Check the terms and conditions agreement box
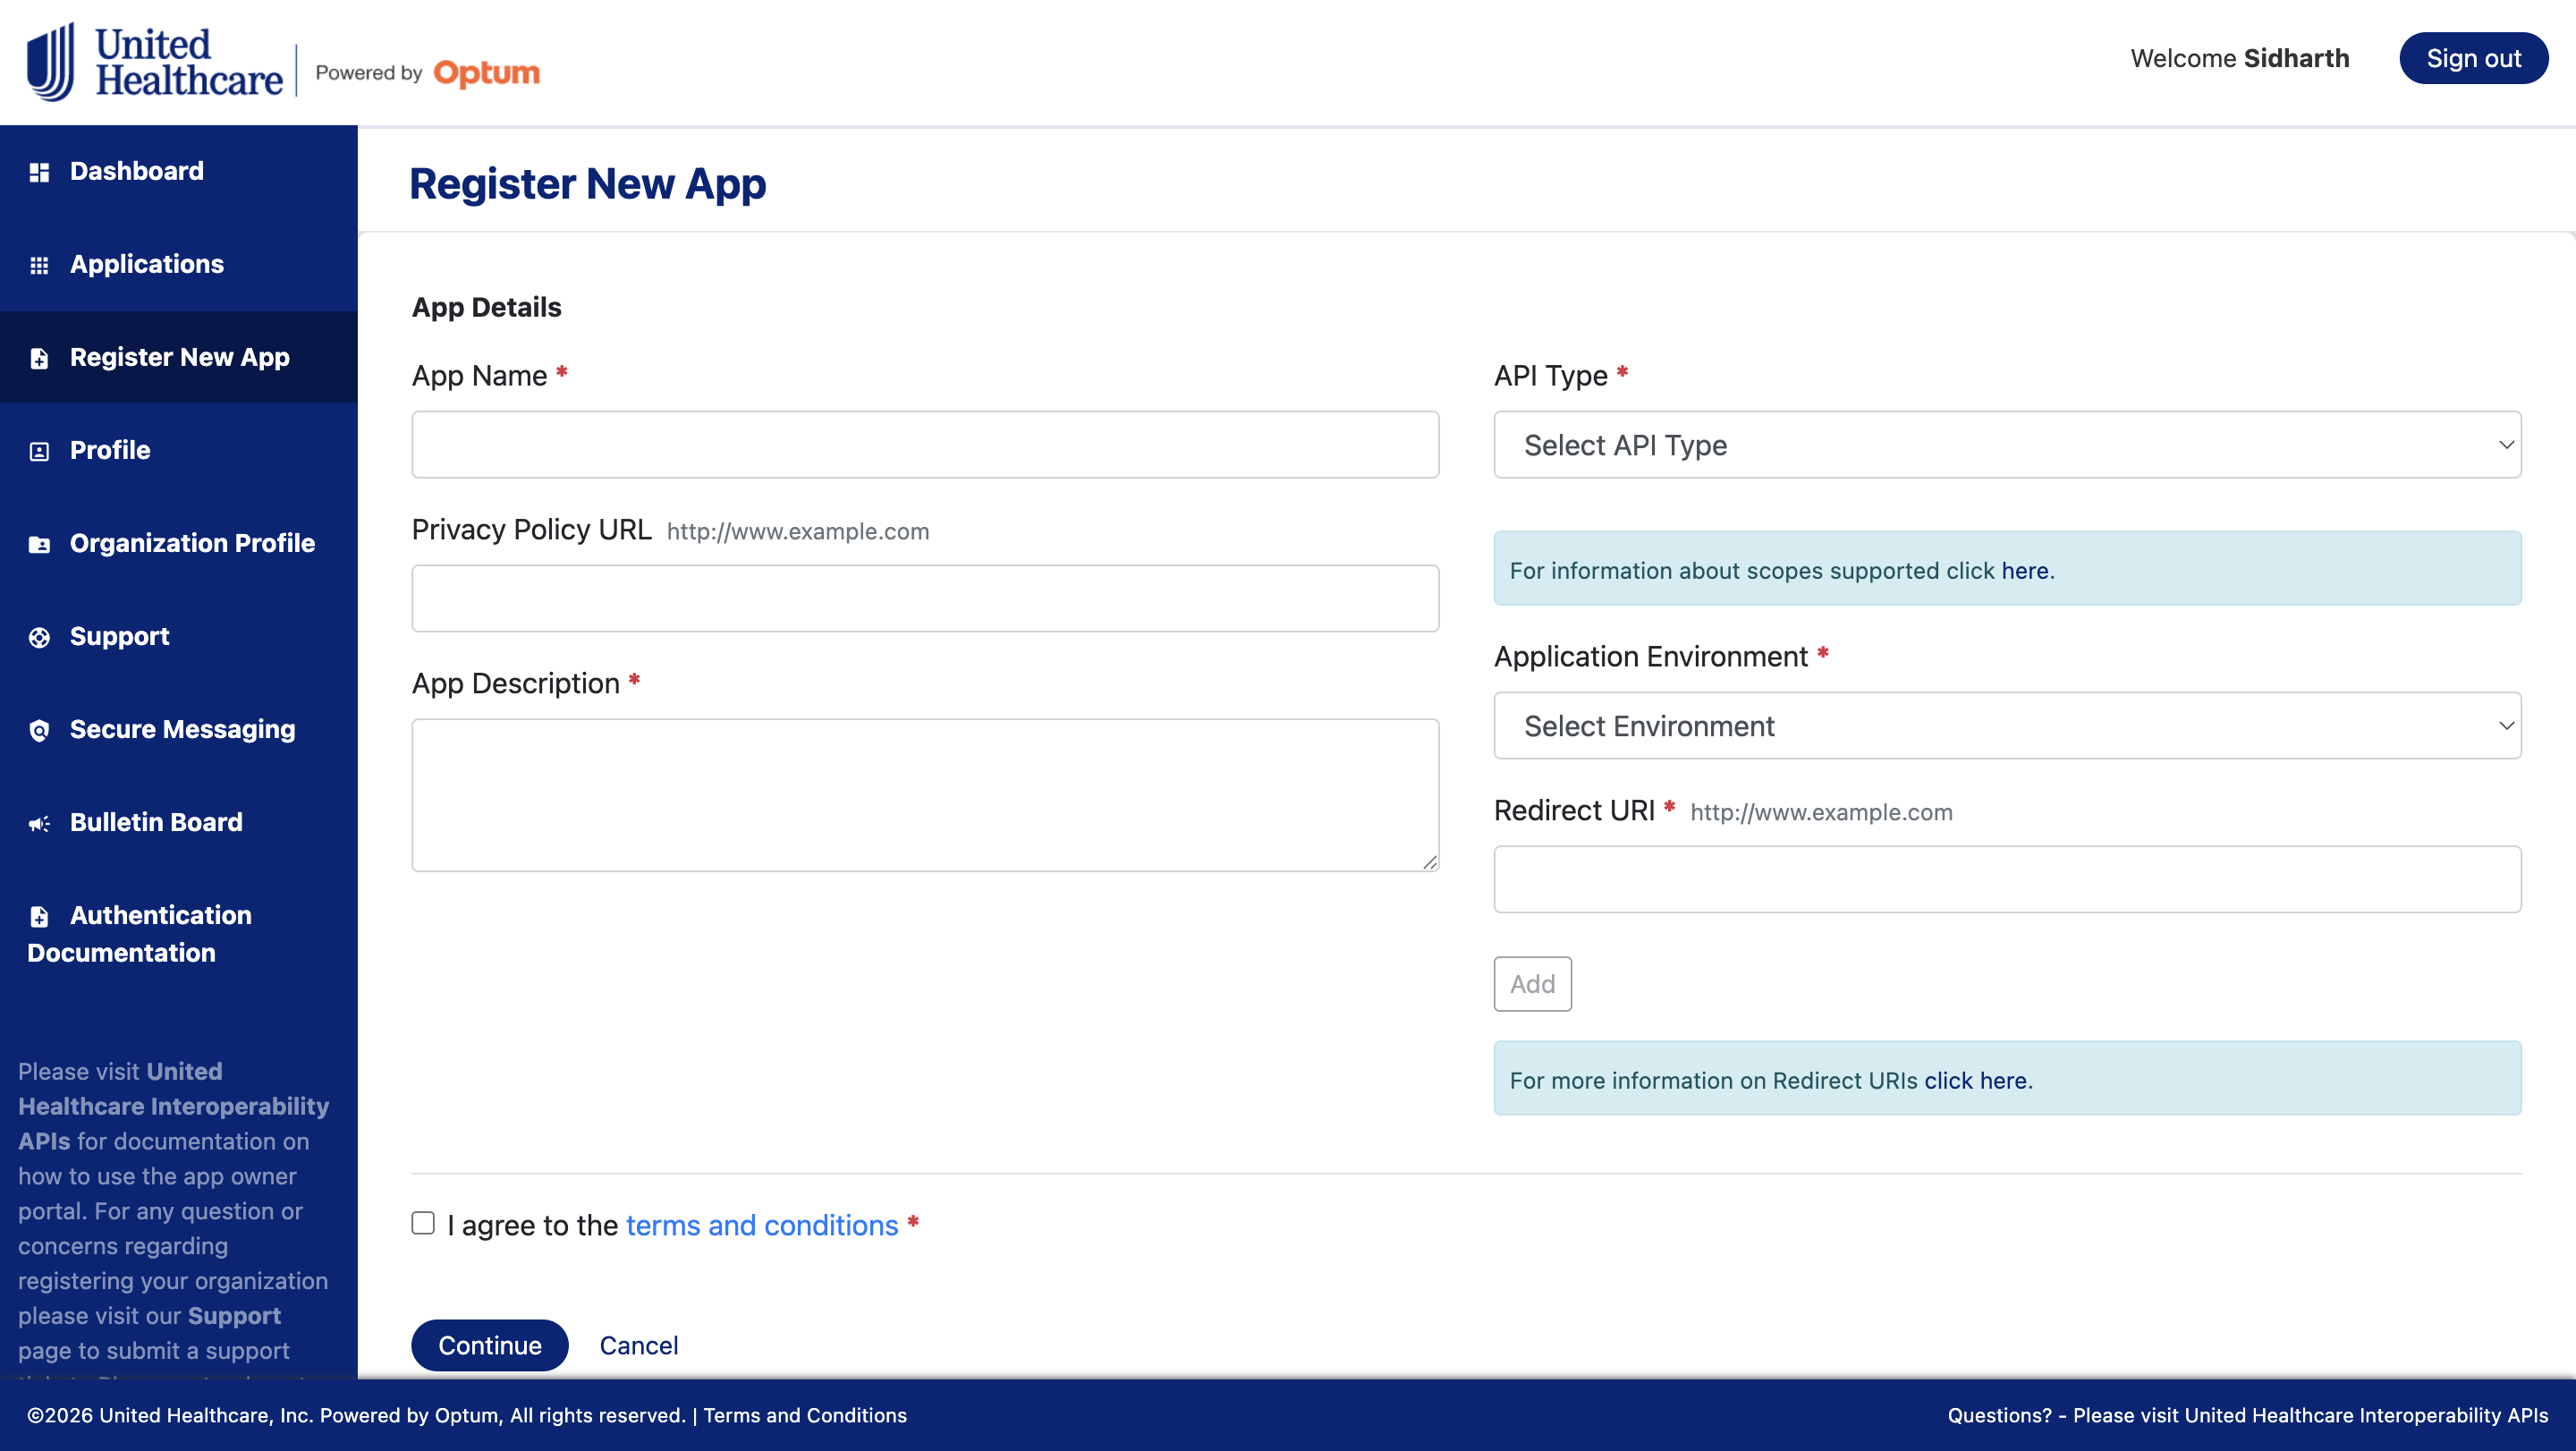The height and width of the screenshot is (1451, 2576). point(423,1223)
